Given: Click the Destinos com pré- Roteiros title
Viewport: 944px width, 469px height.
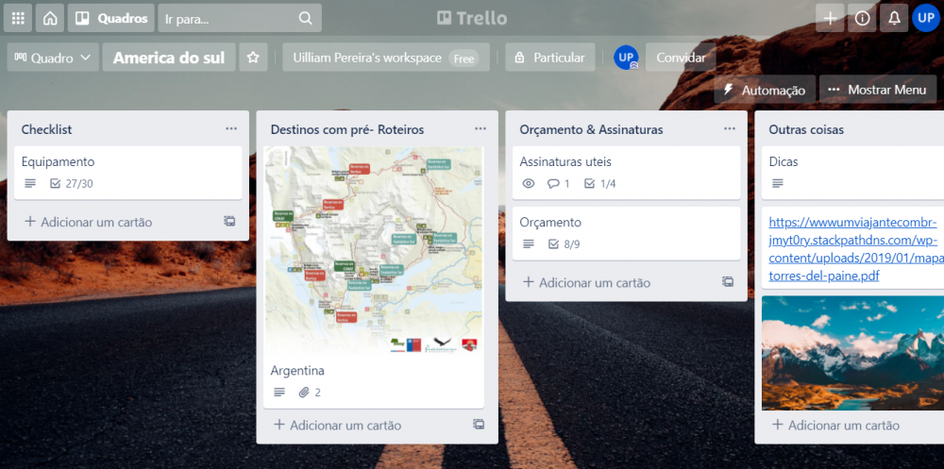Looking at the screenshot, I should tap(347, 129).
